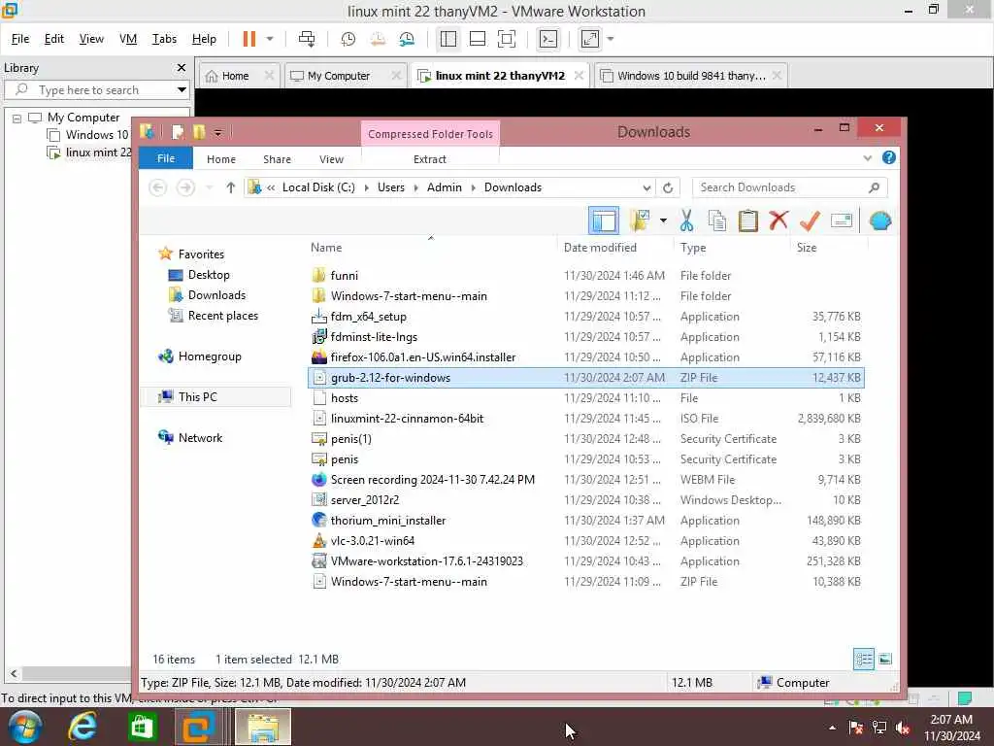Open the VM menu
Viewport: 994px width, 746px height.
(128, 39)
